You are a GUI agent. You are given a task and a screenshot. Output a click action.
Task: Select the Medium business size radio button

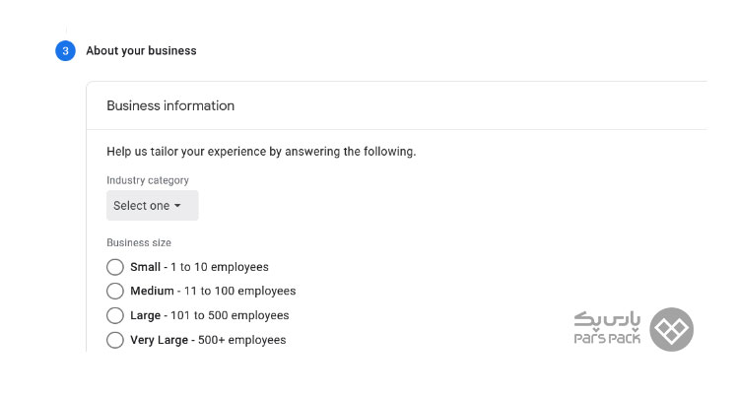click(115, 291)
